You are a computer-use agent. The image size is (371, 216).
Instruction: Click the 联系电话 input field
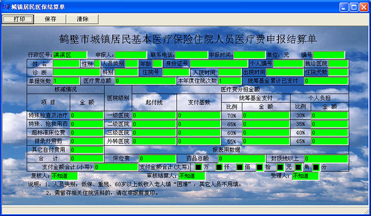click(x=191, y=55)
